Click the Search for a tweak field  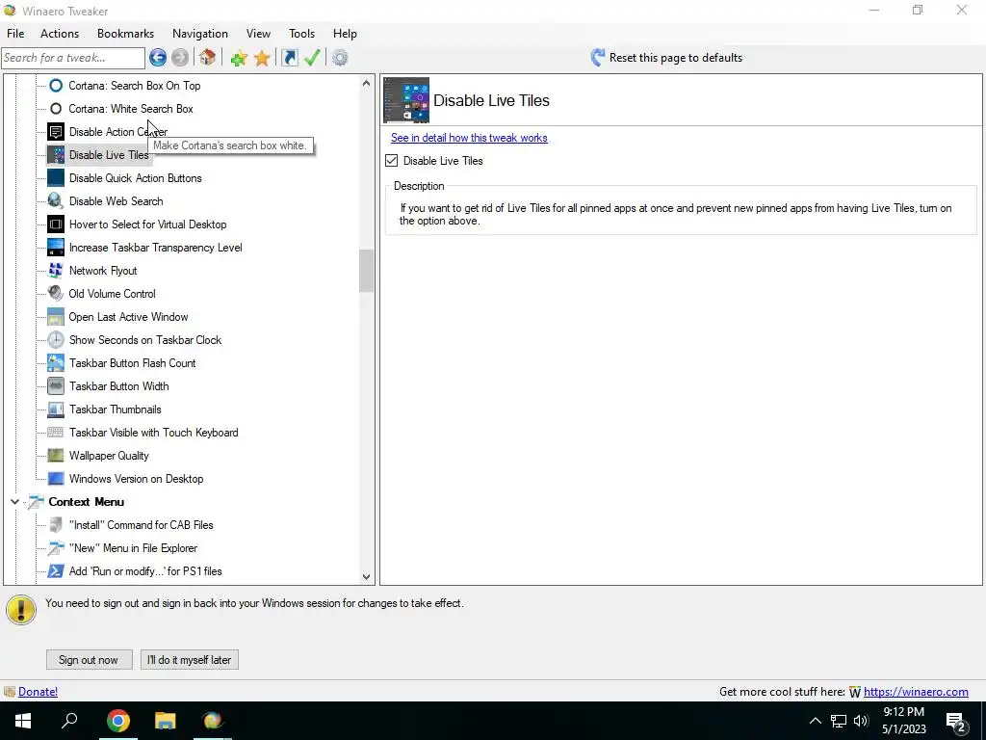click(x=73, y=58)
